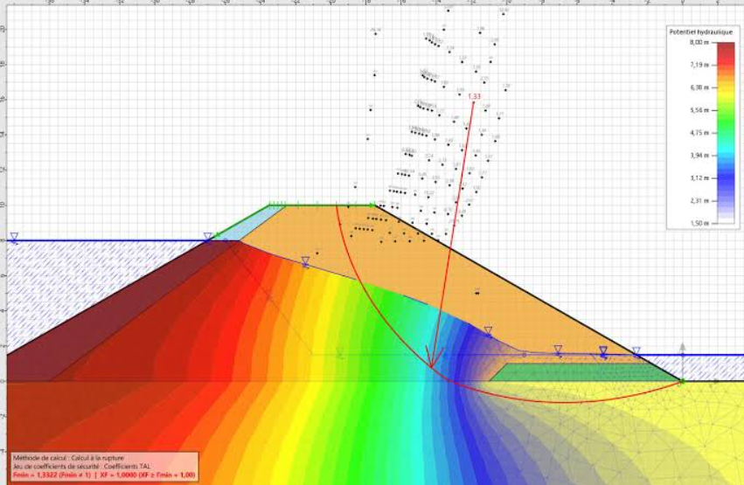Select the 1,50 m legend value
Screen dimensions: 744x485
pos(699,223)
